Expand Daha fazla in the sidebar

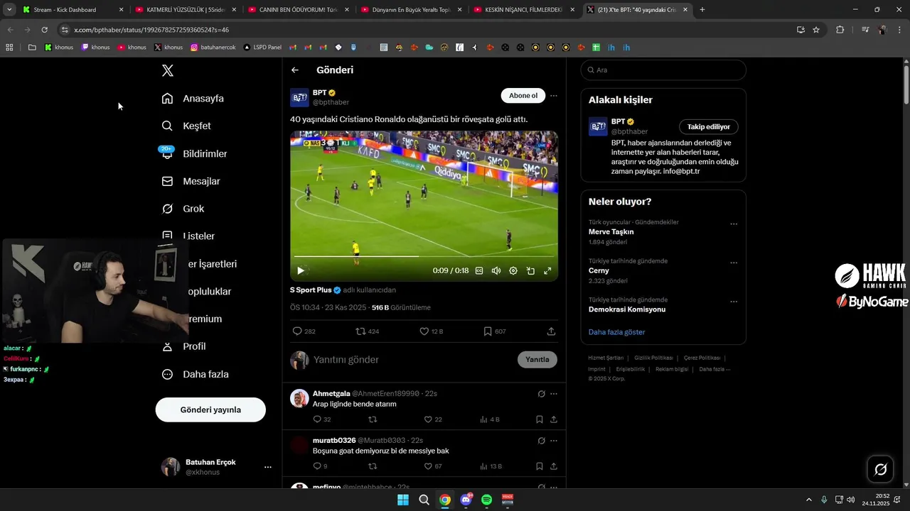click(x=195, y=374)
